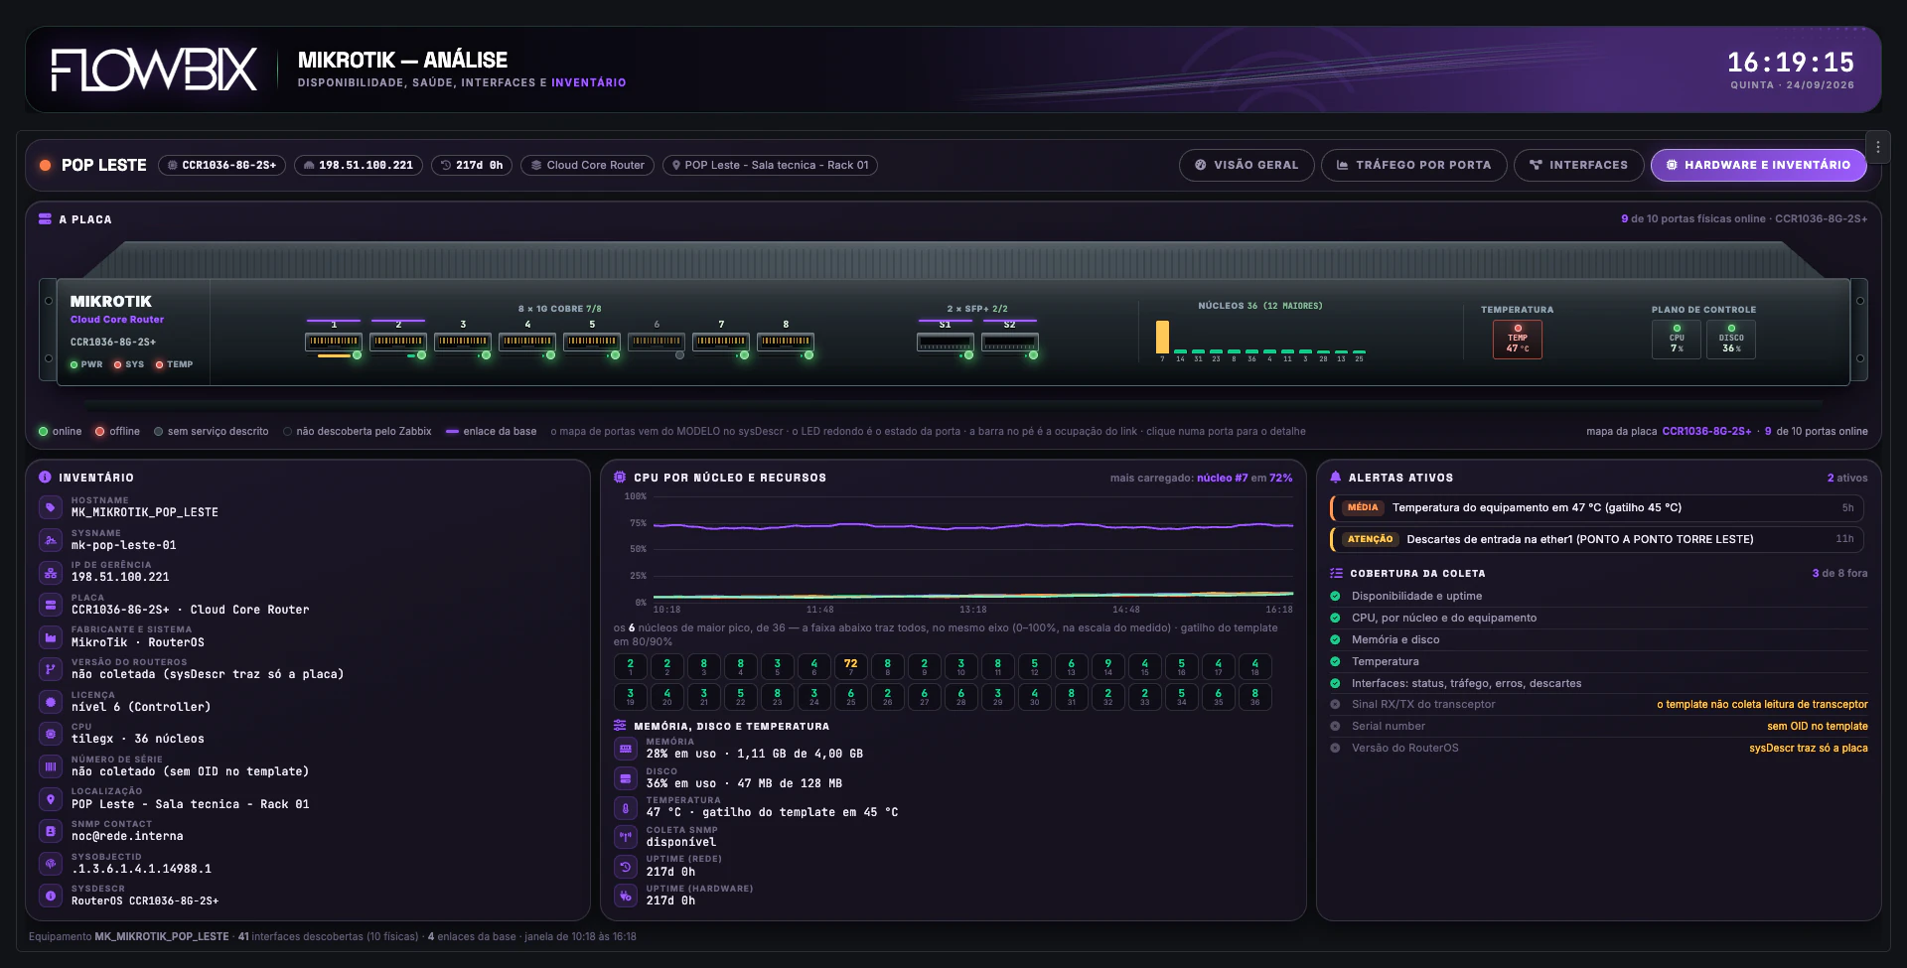This screenshot has width=1907, height=968.
Task: Click the Disponibilidade e uptime coverage row
Action: click(1598, 596)
